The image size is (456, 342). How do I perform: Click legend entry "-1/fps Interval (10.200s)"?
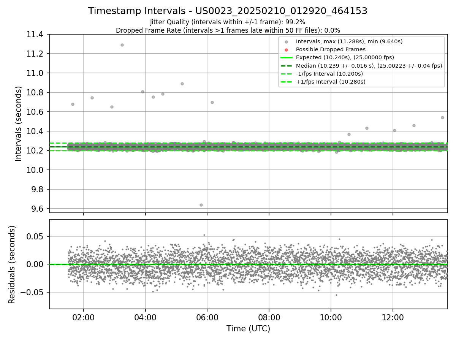tap(329, 73)
